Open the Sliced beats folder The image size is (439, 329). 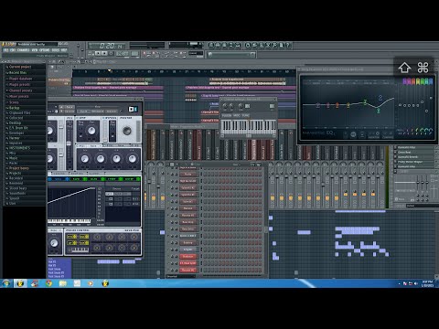point(17,188)
